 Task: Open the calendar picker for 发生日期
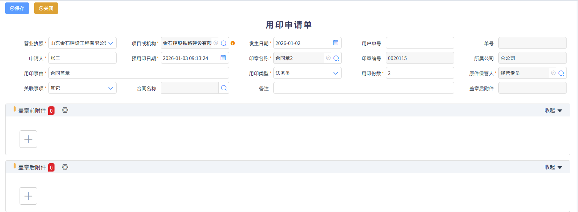point(335,43)
